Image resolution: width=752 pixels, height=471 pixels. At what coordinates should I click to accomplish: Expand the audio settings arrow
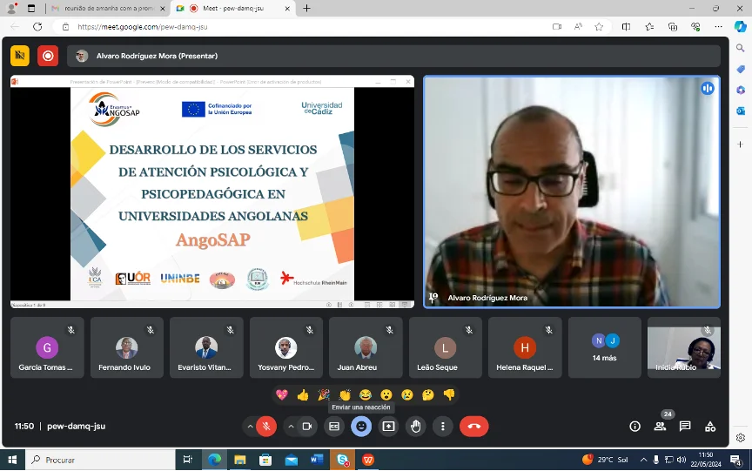pos(251,427)
